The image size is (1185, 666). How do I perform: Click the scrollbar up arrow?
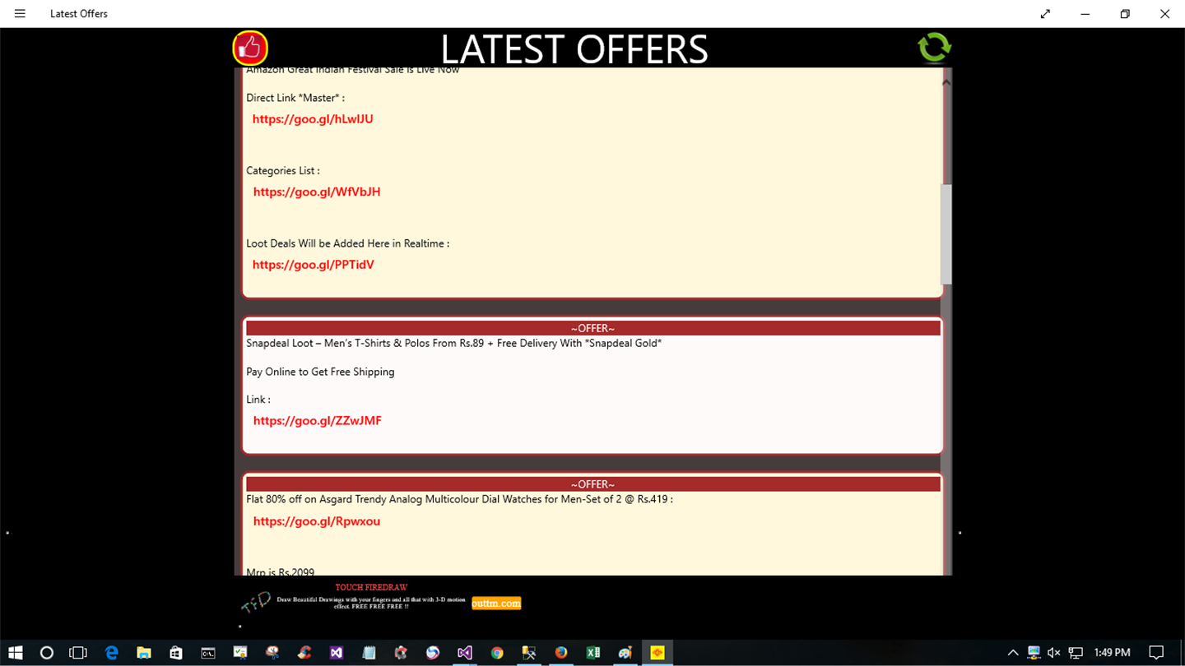point(946,82)
